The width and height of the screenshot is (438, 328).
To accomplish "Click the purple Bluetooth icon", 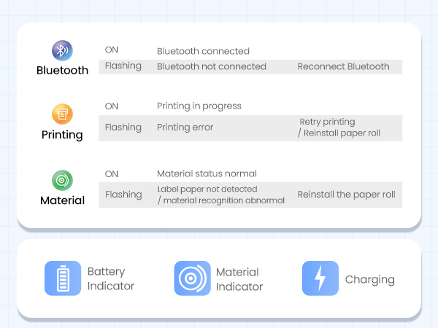I will click(62, 50).
